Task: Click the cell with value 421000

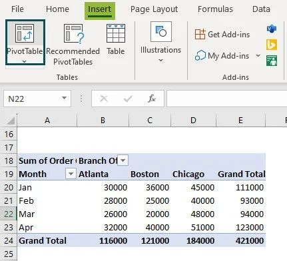Action: pyautogui.click(x=240, y=240)
